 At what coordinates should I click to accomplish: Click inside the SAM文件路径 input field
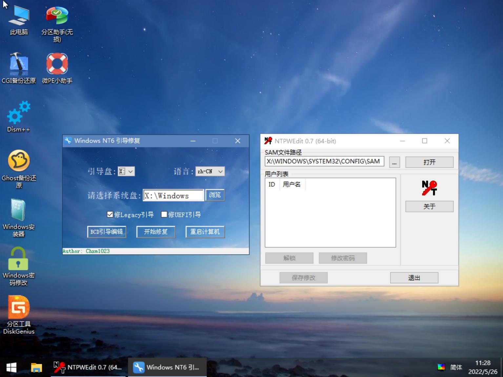324,161
